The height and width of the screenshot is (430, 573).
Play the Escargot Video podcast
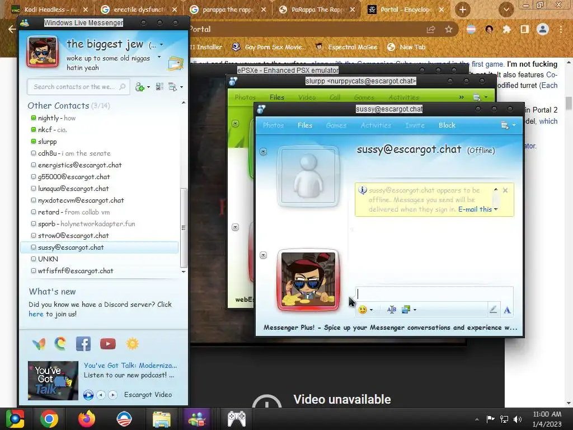point(88,395)
